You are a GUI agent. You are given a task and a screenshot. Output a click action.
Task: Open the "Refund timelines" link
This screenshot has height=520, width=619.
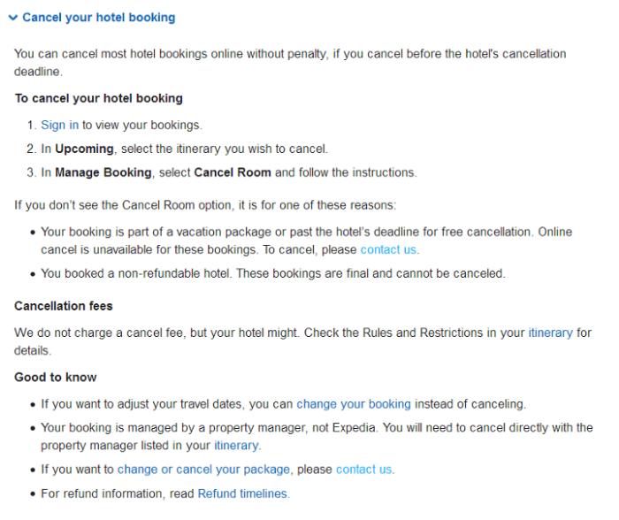(x=243, y=493)
